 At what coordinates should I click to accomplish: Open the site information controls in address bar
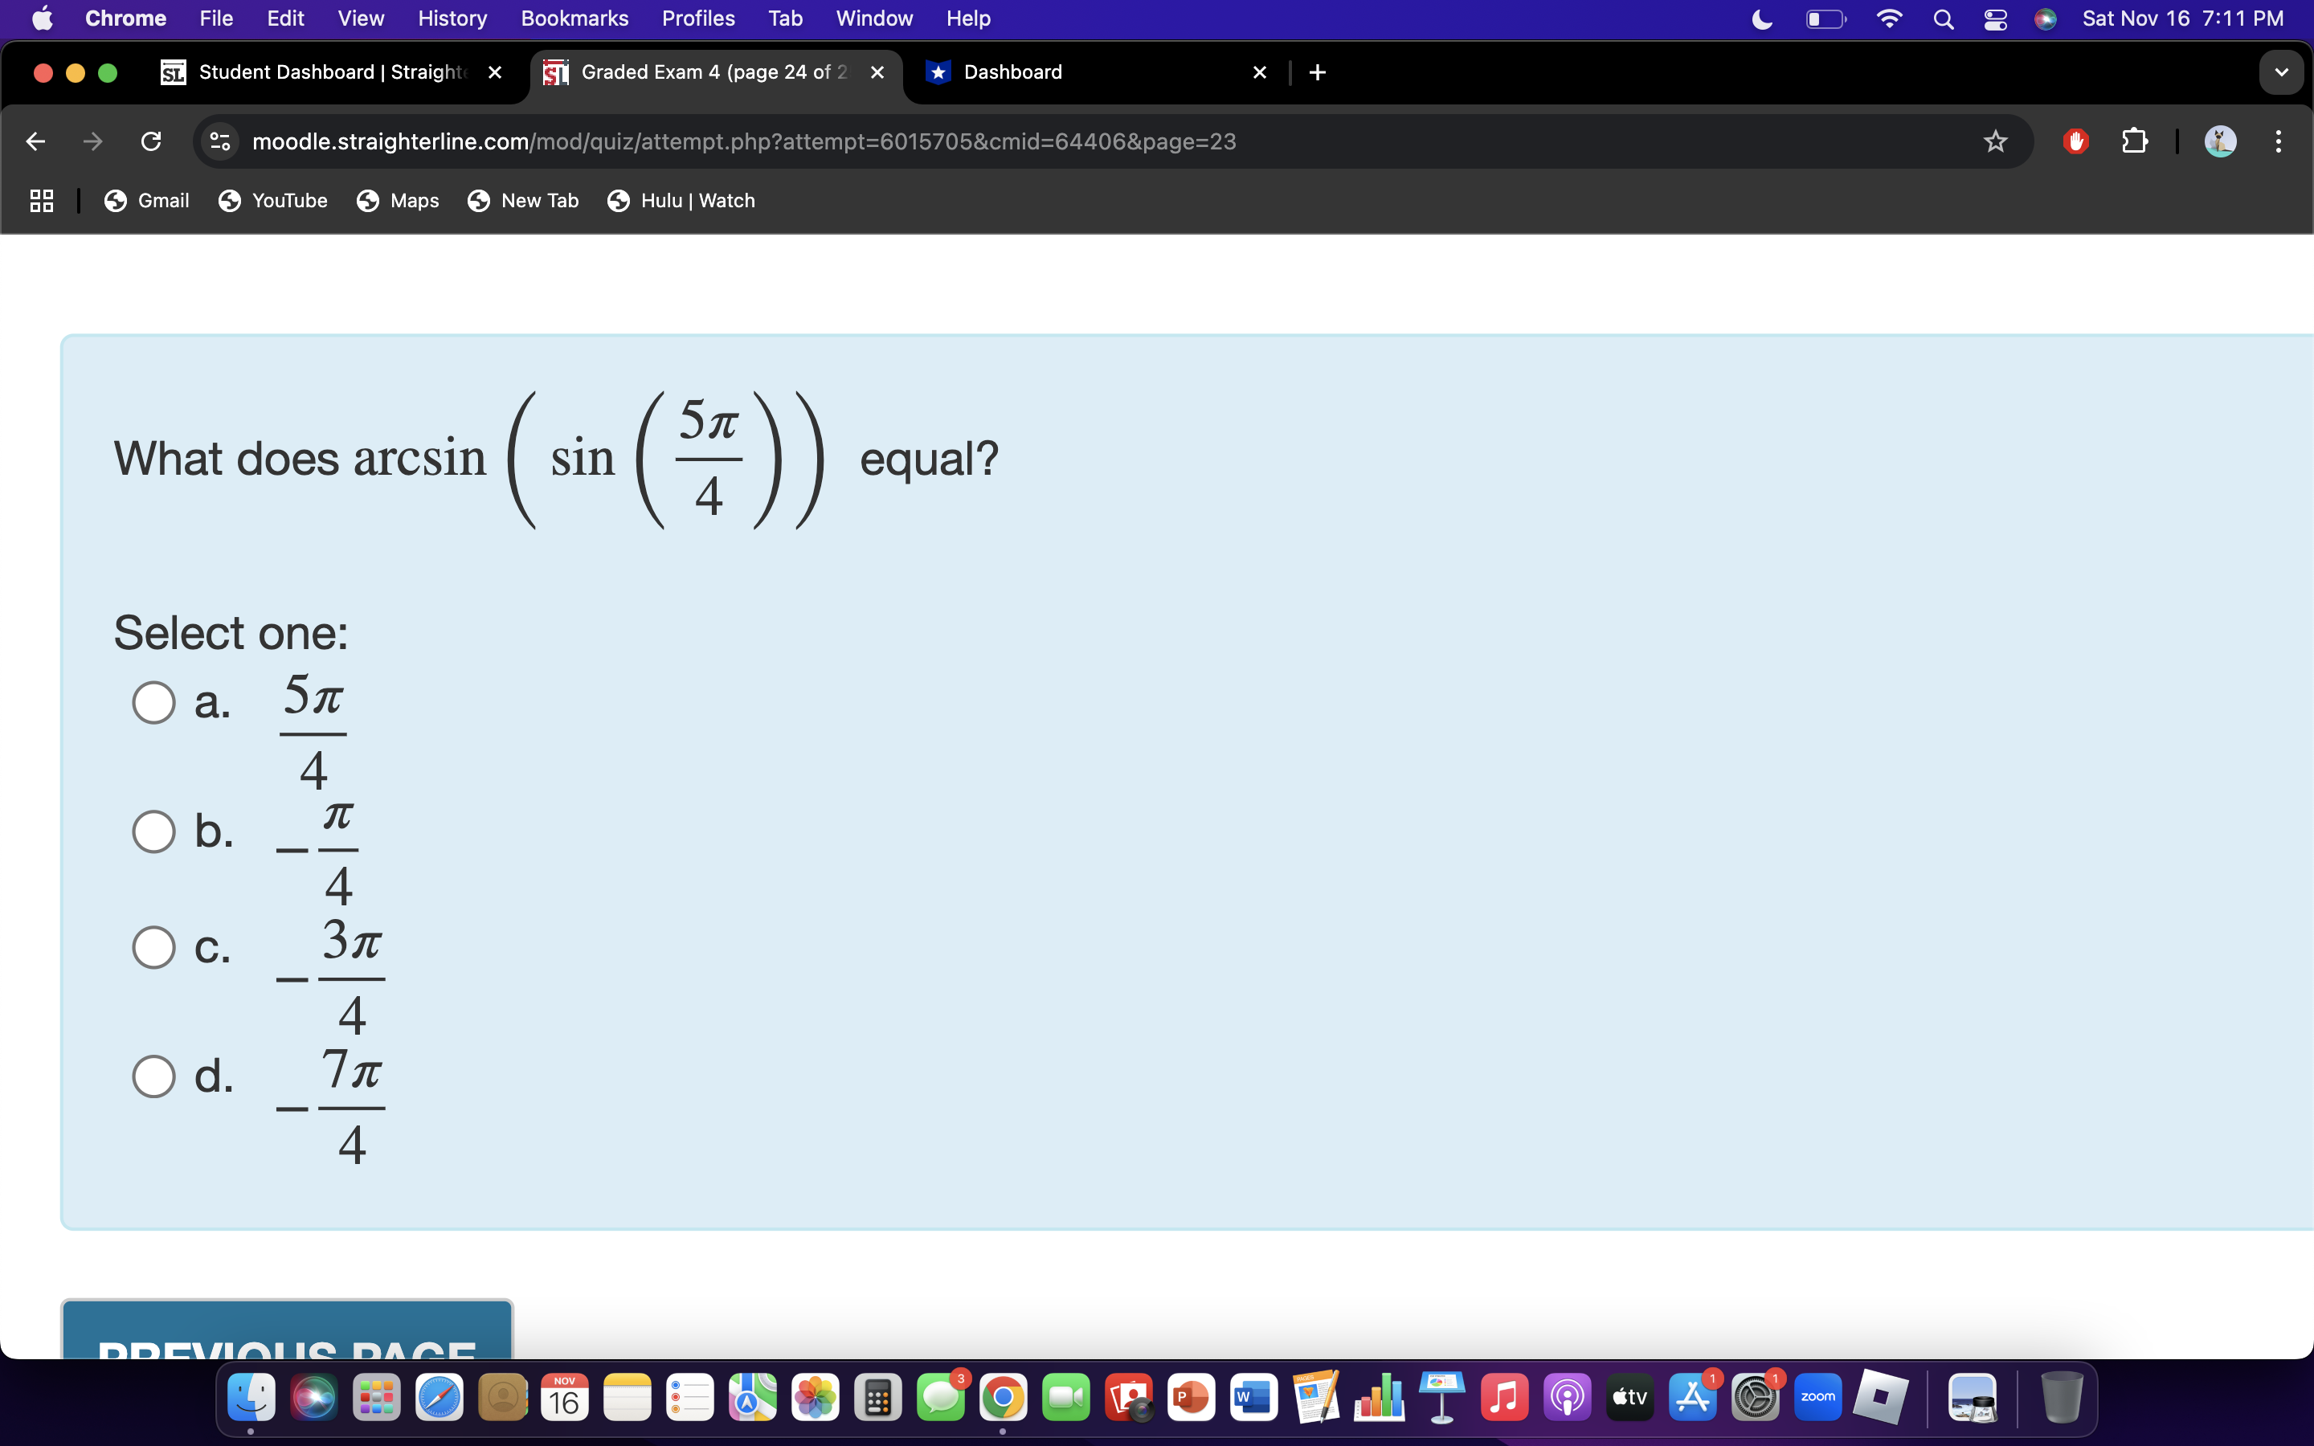pyautogui.click(x=218, y=141)
